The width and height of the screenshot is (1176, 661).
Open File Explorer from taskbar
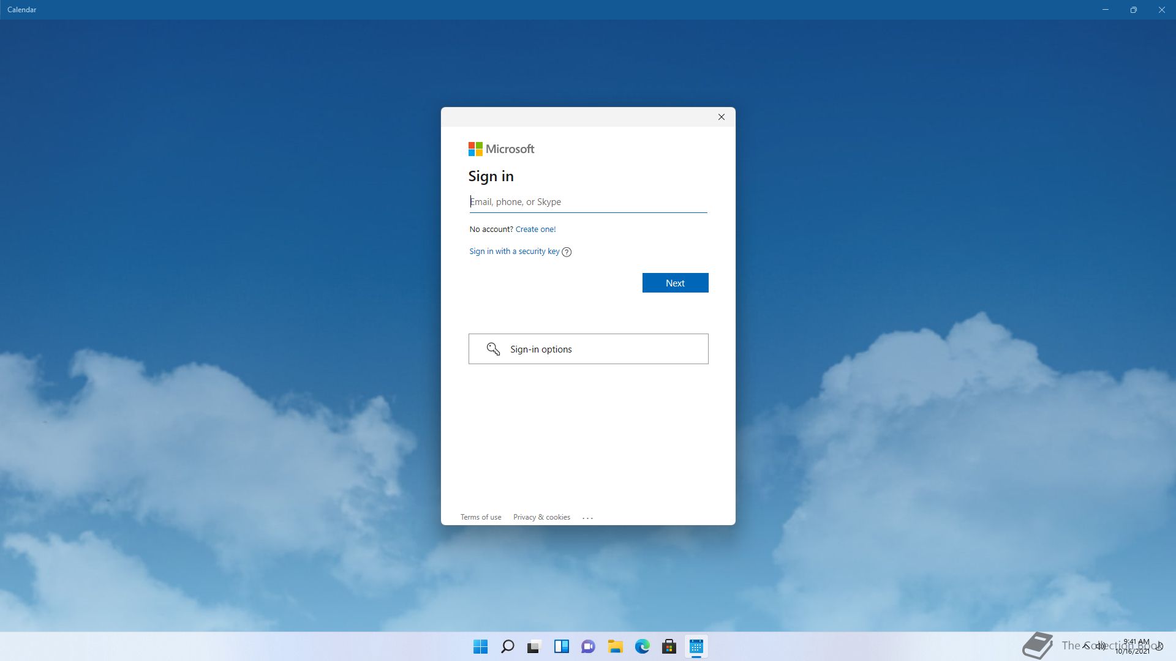click(615, 646)
